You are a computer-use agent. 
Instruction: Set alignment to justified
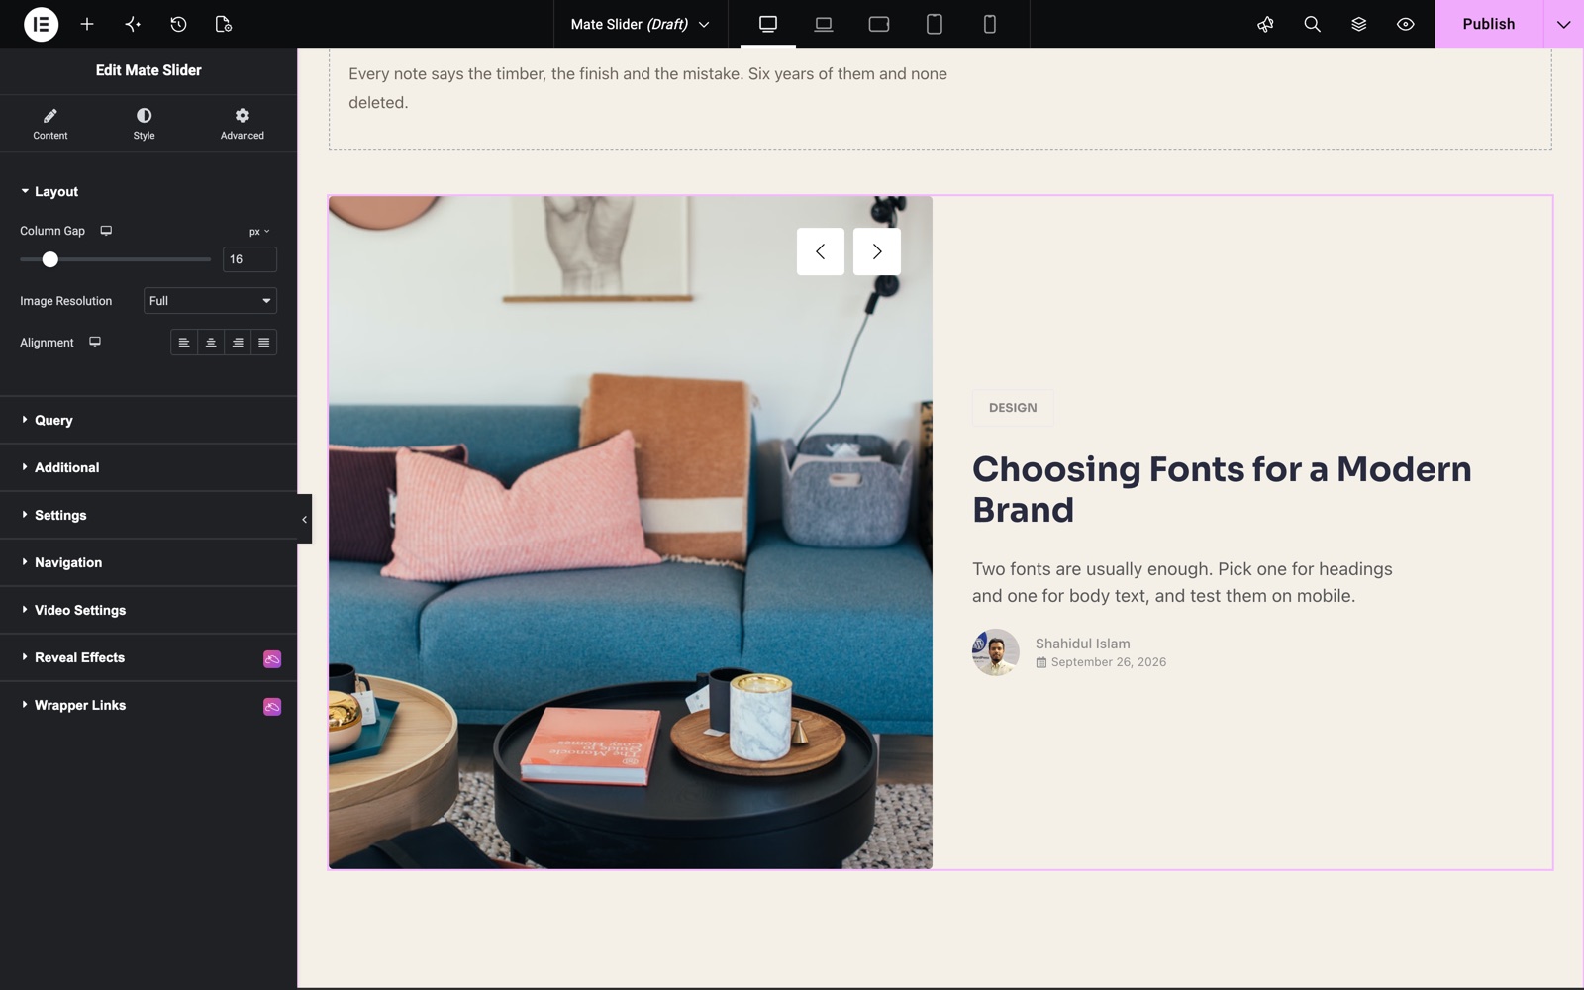pos(264,343)
